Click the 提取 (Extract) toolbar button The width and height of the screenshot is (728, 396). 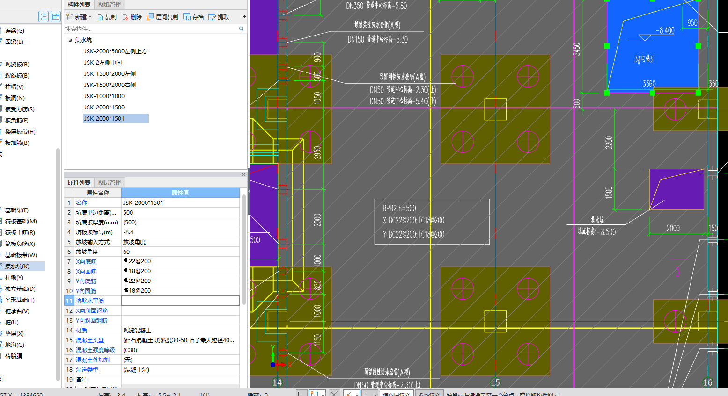219,17
